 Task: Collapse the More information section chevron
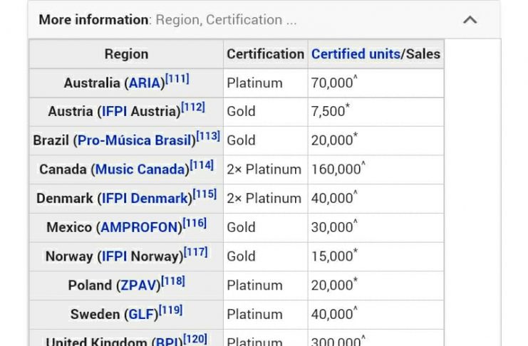point(470,20)
